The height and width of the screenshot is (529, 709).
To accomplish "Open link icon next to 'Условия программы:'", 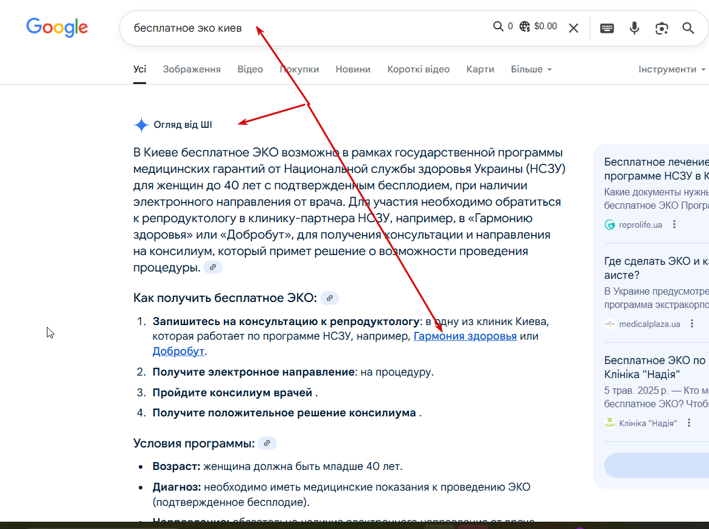I will click(x=267, y=443).
